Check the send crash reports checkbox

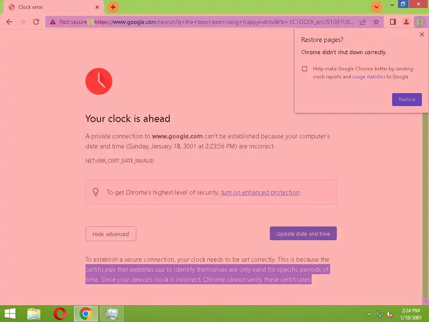(x=305, y=69)
